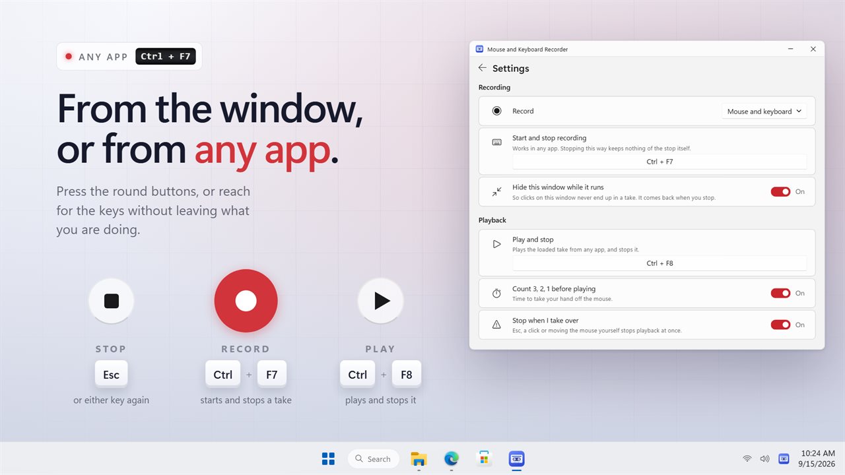
Task: Click the warning triangle beside Stop when I take over
Action: pyautogui.click(x=496, y=325)
